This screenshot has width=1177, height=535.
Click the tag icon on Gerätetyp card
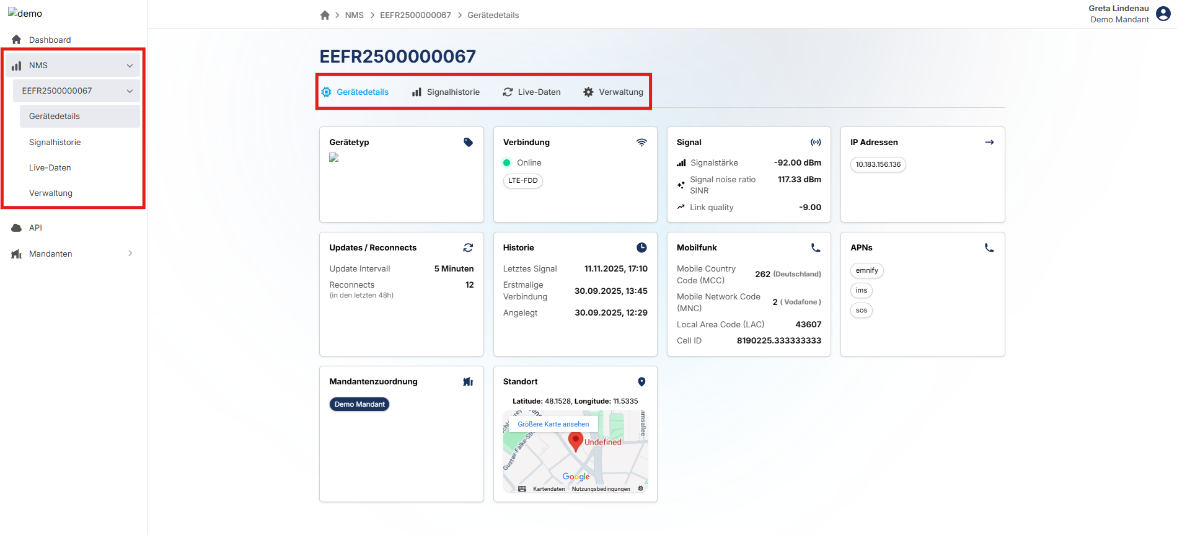click(x=468, y=143)
